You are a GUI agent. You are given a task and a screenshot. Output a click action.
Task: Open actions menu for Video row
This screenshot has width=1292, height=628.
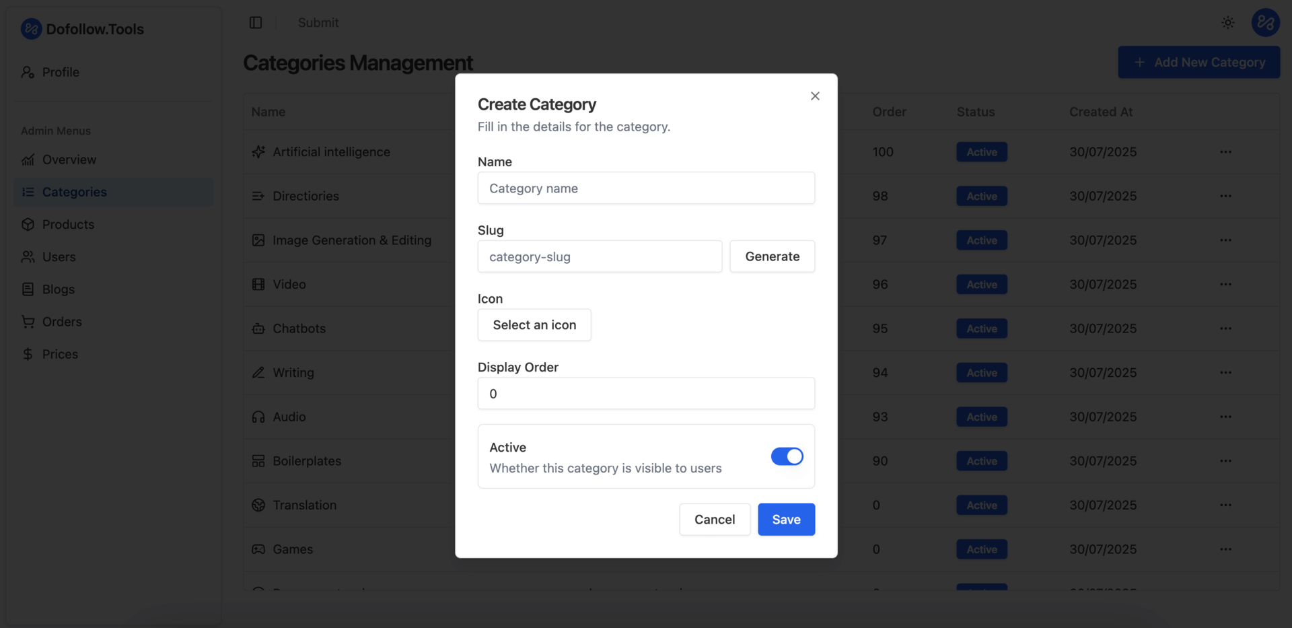click(1225, 285)
